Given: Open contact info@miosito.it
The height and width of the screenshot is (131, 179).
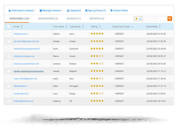Looking at the screenshot, I should point(21,34).
